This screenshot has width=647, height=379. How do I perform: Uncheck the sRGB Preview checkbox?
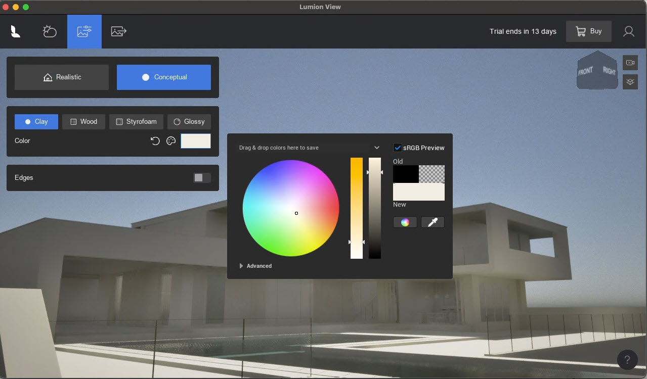coord(398,148)
